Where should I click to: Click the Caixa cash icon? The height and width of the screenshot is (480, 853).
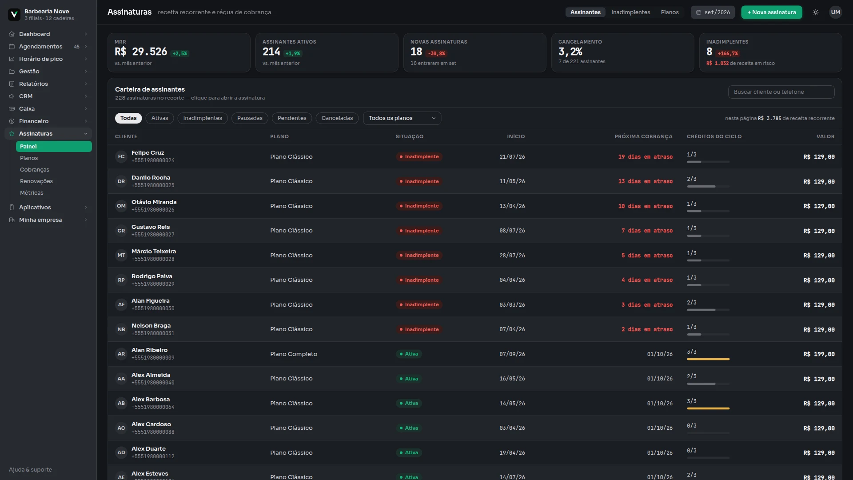pos(12,109)
